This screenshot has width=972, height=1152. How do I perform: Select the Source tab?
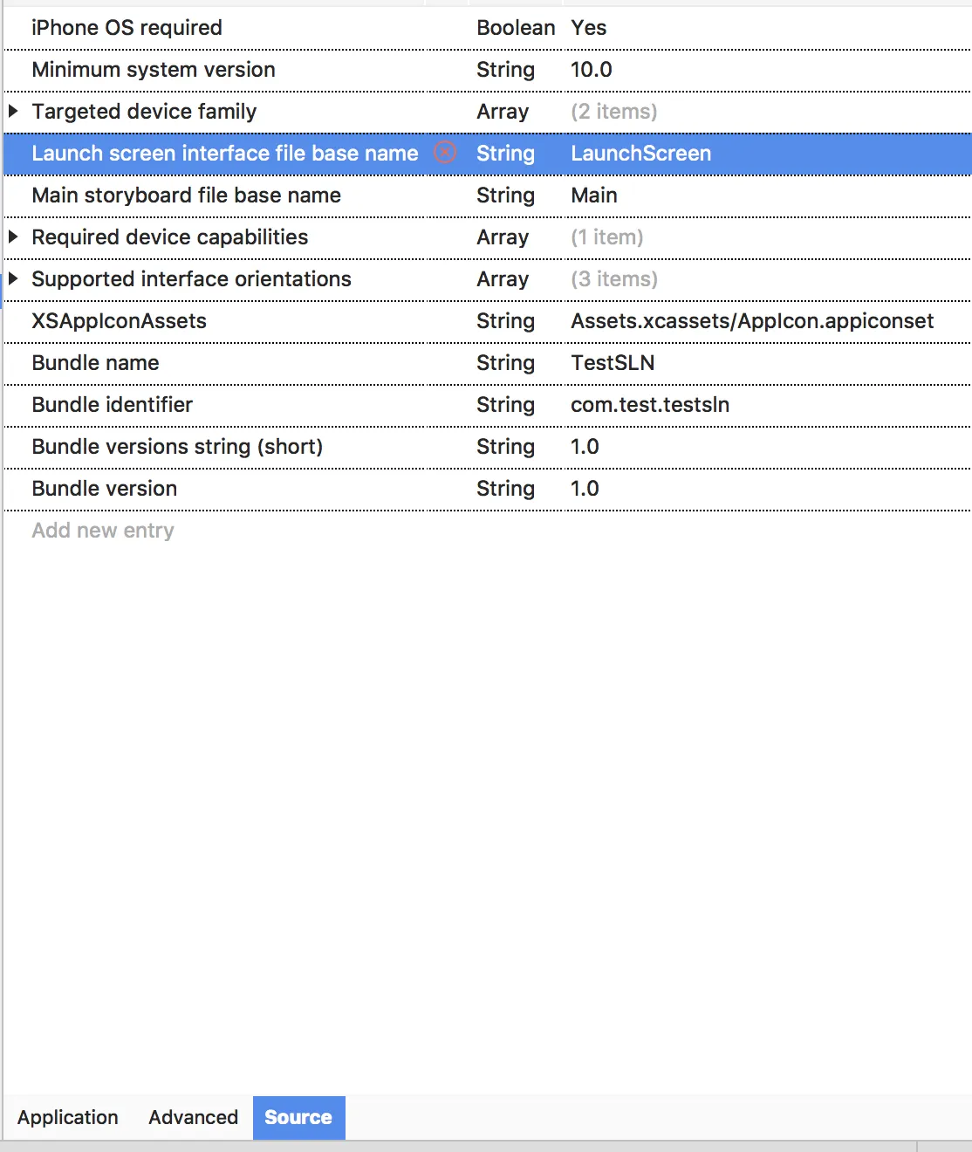(298, 1117)
